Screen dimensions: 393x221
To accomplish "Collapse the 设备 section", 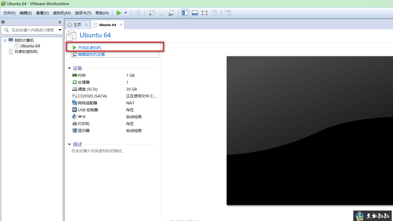I will 69,68.
